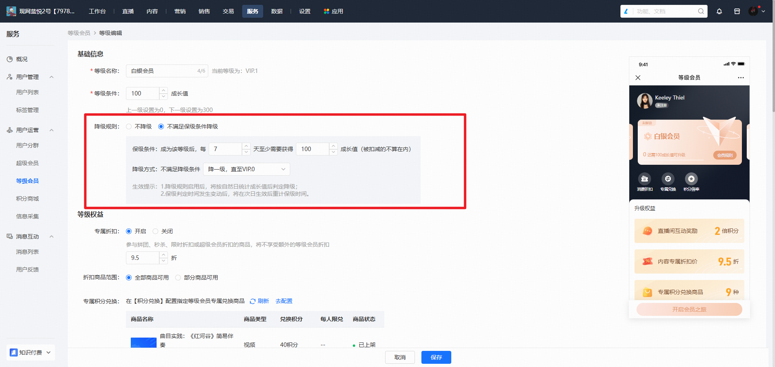Go to the 等级会员 breadcrumb link
The width and height of the screenshot is (775, 367).
(79, 33)
